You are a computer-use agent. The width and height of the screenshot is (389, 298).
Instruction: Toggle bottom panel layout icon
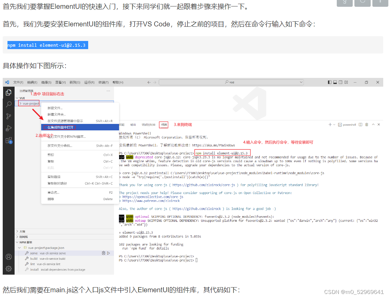pos(335,82)
